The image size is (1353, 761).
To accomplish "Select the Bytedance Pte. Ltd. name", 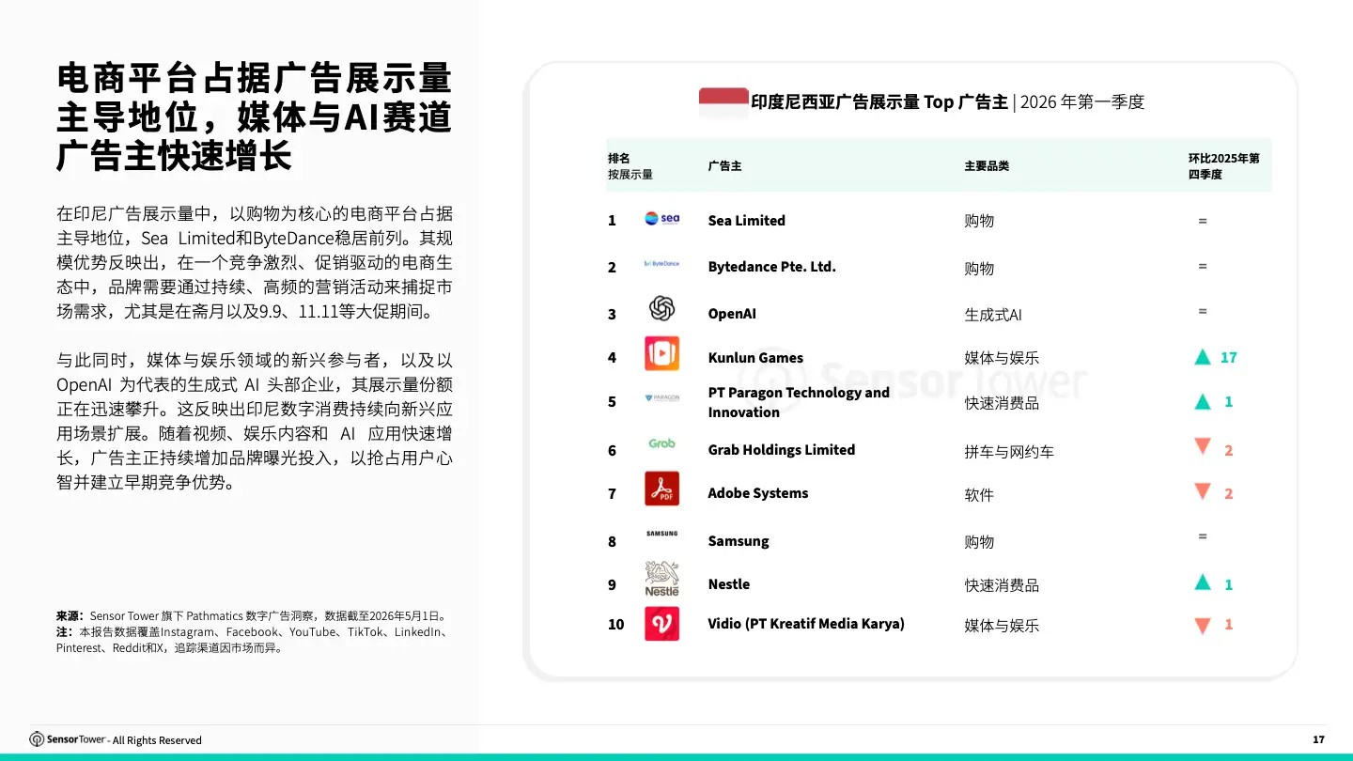I will [x=771, y=267].
